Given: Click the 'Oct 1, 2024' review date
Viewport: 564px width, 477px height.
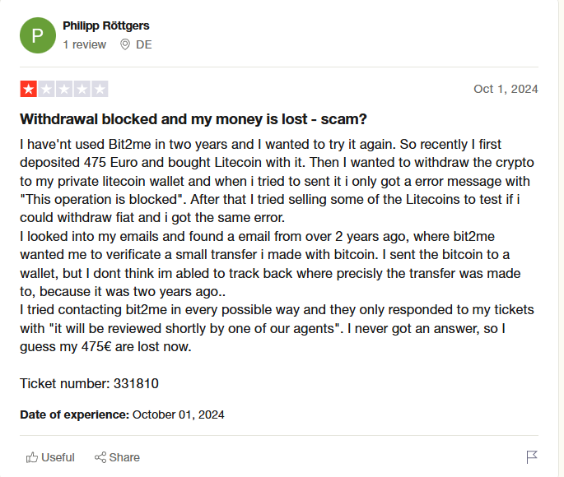Looking at the screenshot, I should click(x=506, y=89).
